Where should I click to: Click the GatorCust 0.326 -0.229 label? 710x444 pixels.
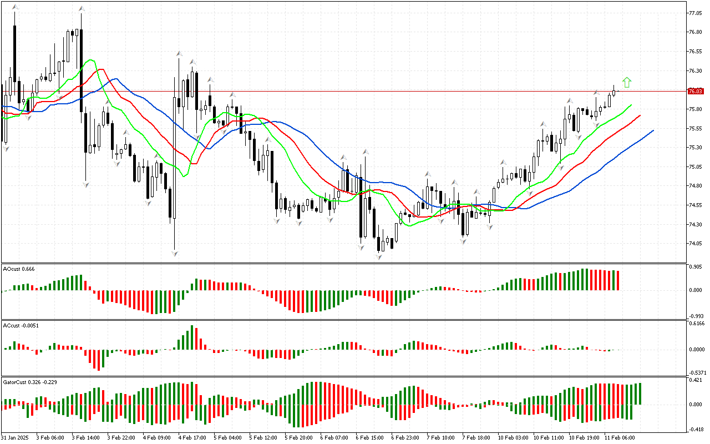[30, 382]
